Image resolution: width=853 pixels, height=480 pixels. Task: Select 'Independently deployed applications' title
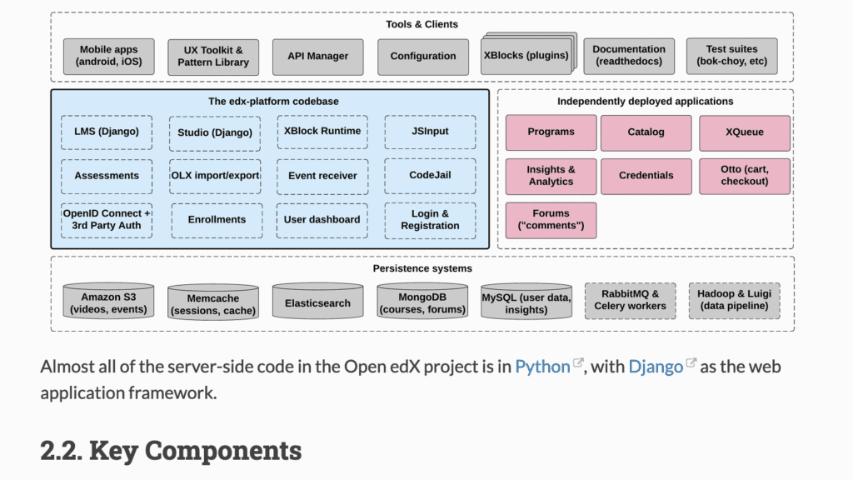coord(646,102)
